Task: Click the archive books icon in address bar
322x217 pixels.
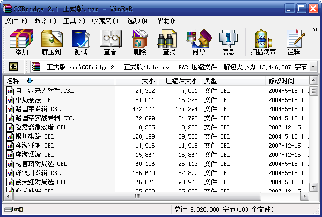Action: pos(36,67)
